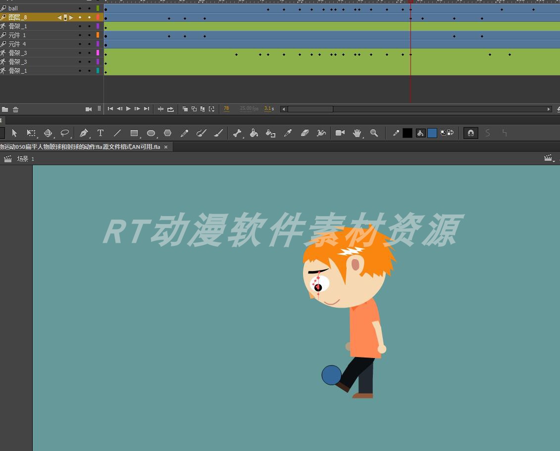Select the Hand tool
Screen dimensions: 560x451
pos(357,133)
